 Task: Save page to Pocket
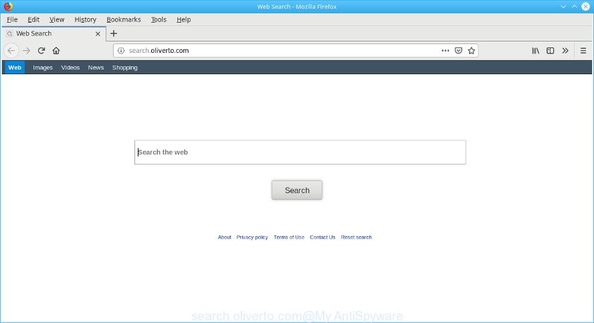pyautogui.click(x=458, y=50)
